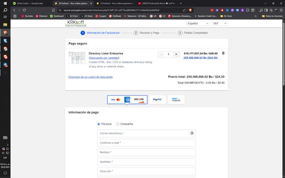This screenshot has width=285, height=178.
Task: Open the US Shein bookmark
Action: (x=86, y=16)
